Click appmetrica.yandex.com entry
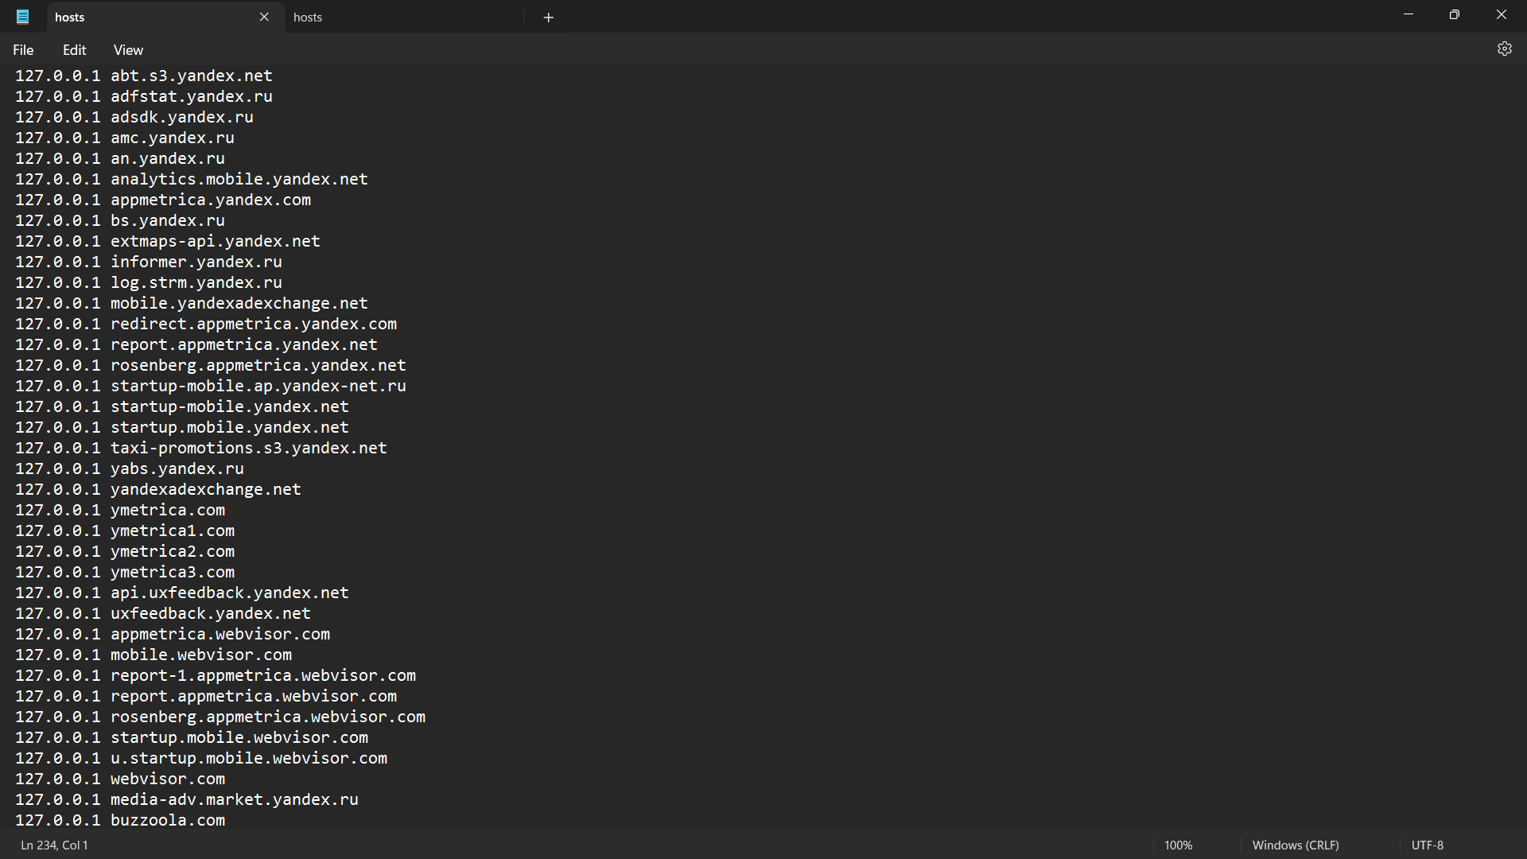Screen dimensions: 1527x859 click(163, 200)
